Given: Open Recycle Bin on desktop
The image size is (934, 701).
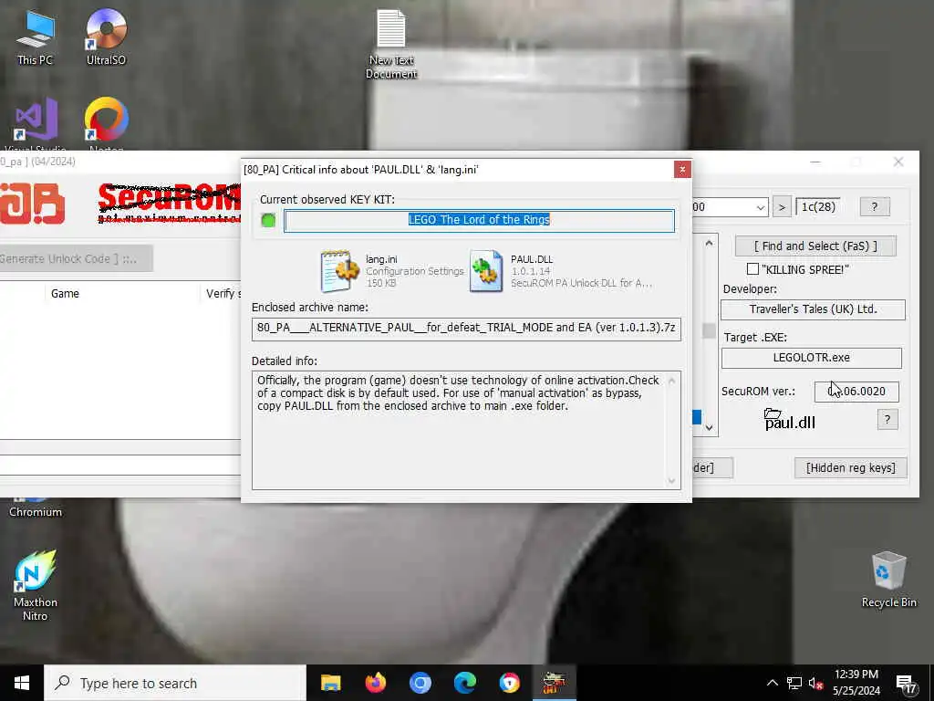Looking at the screenshot, I should tap(888, 579).
